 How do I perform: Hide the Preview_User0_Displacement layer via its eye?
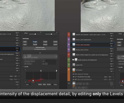[69, 39]
